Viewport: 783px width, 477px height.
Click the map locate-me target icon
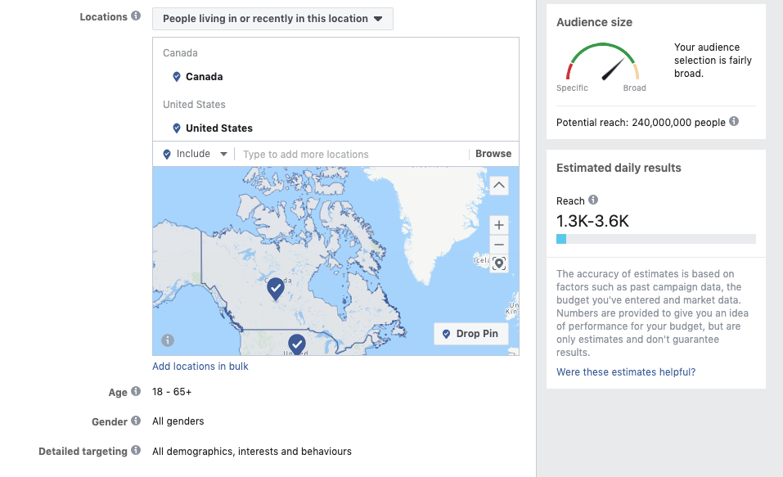499,263
